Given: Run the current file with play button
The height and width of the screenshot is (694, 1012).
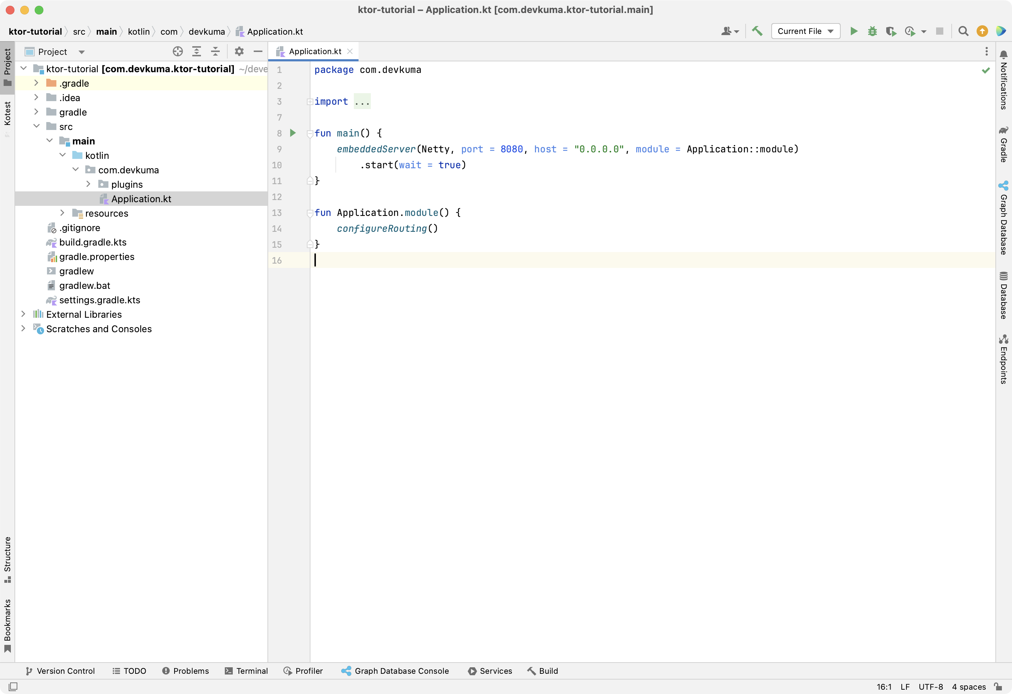Looking at the screenshot, I should pos(854,31).
